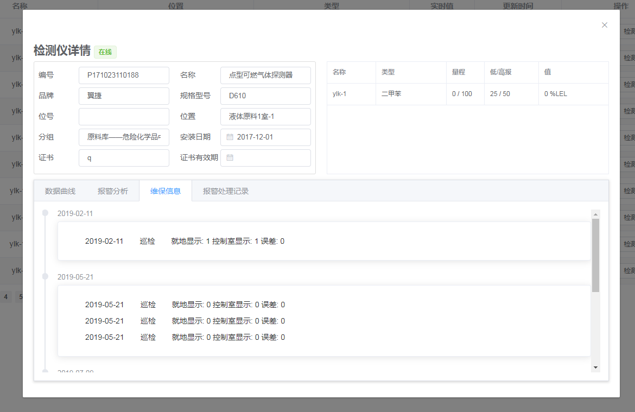Click the 2019-05-21 timeline node dot
The width and height of the screenshot is (635, 412).
(46, 276)
